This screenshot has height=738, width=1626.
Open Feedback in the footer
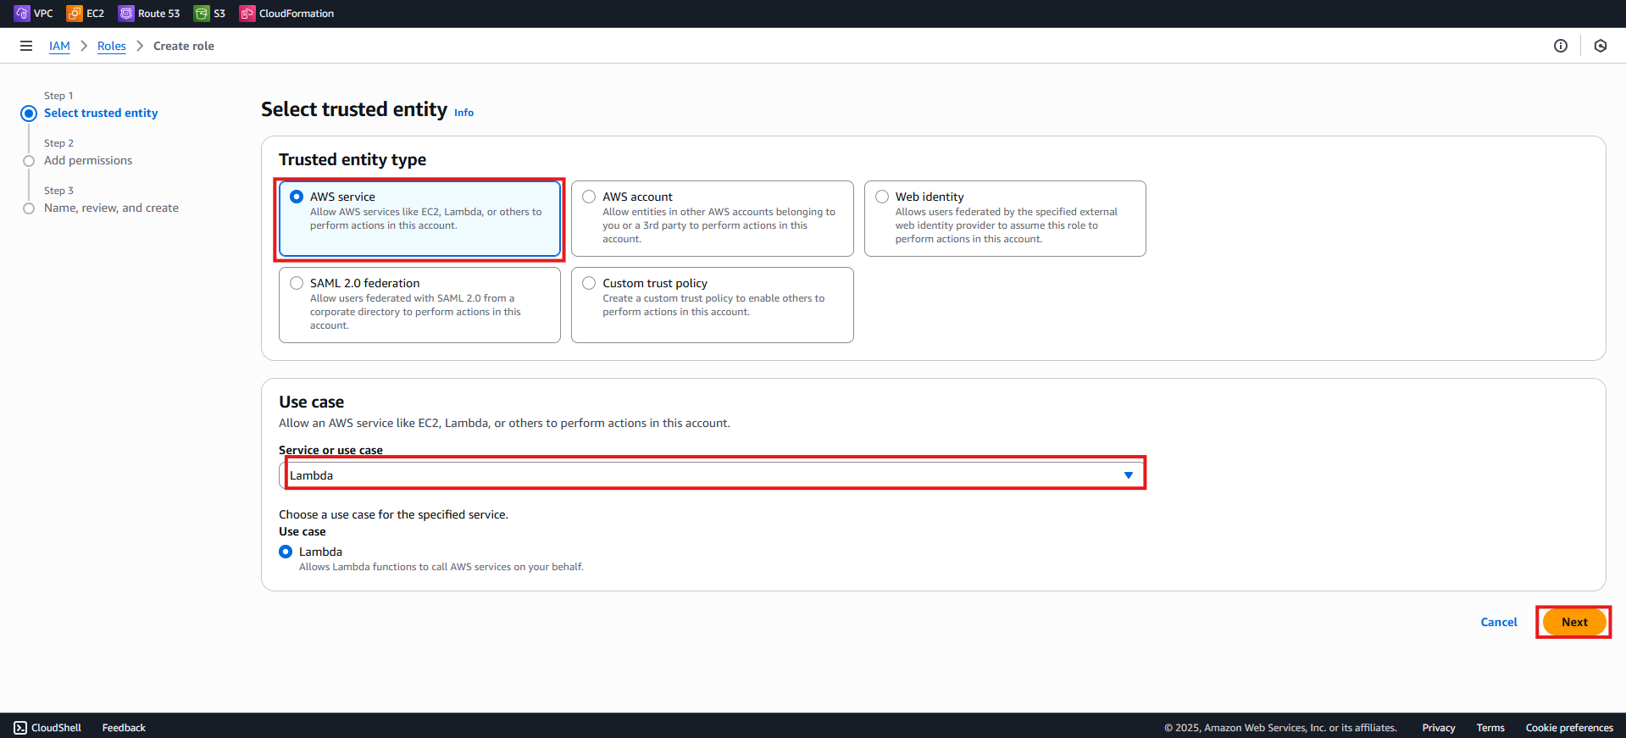[124, 728]
